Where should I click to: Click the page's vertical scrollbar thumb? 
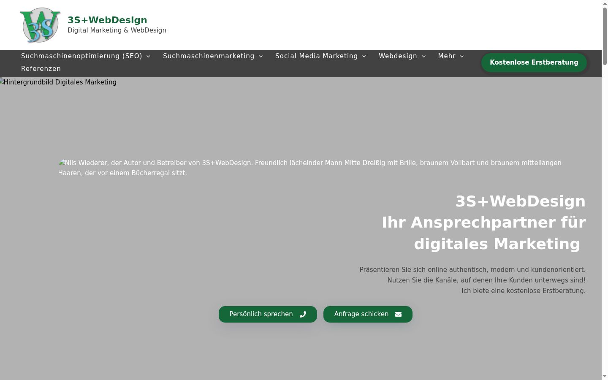(x=605, y=36)
